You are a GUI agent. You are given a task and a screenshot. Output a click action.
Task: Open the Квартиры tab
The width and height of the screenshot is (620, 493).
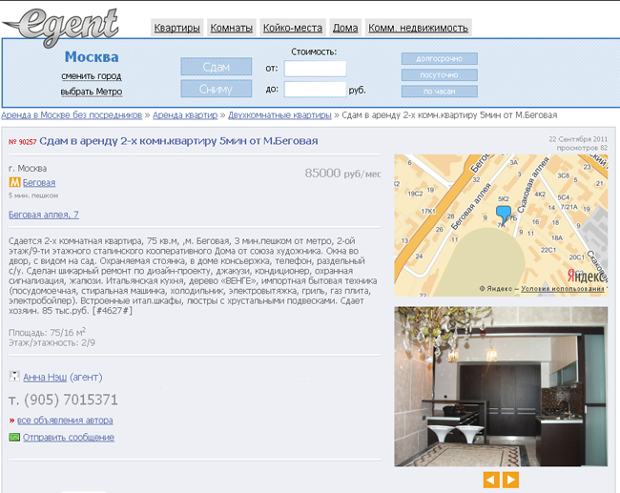point(177,28)
